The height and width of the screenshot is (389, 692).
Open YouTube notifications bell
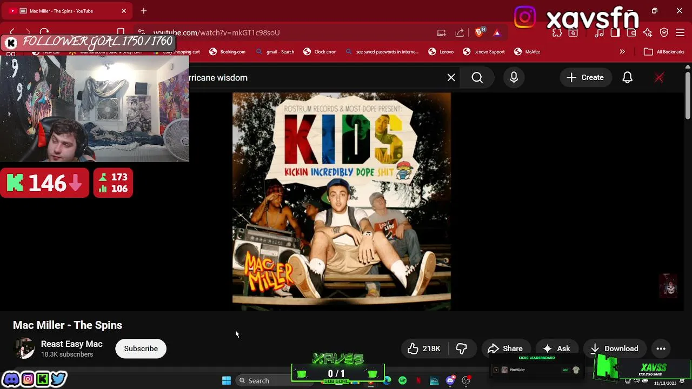(x=628, y=78)
